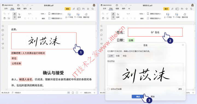Click the 签名 signature field in 销售协议.pdf
The width and height of the screenshot is (197, 104).
pos(155,32)
